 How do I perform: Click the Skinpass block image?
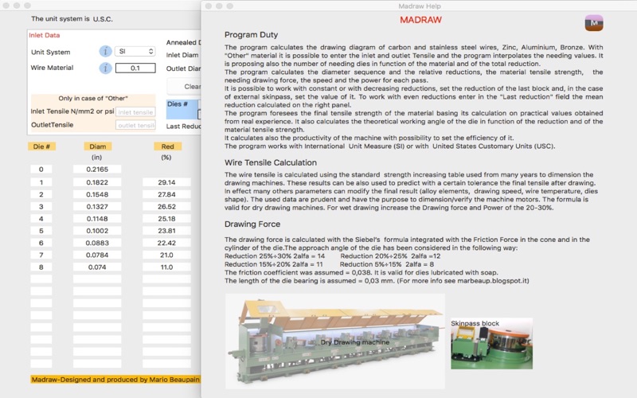click(491, 344)
